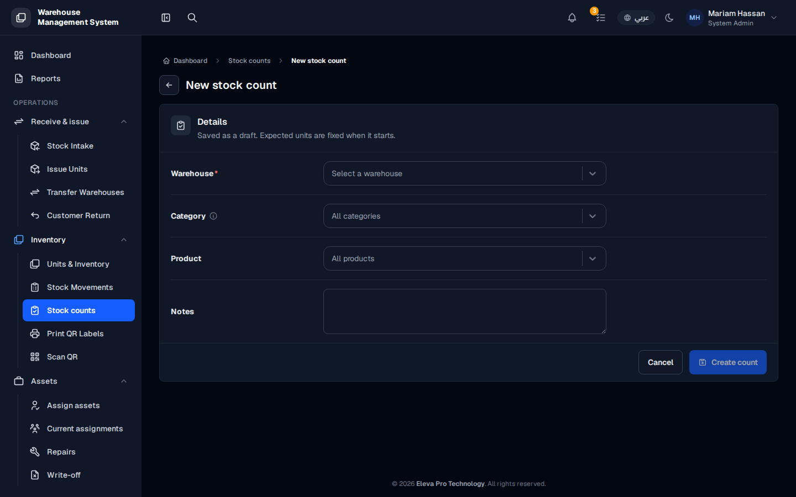796x497 pixels.
Task: Open Repairs page
Action: [x=78, y=452]
